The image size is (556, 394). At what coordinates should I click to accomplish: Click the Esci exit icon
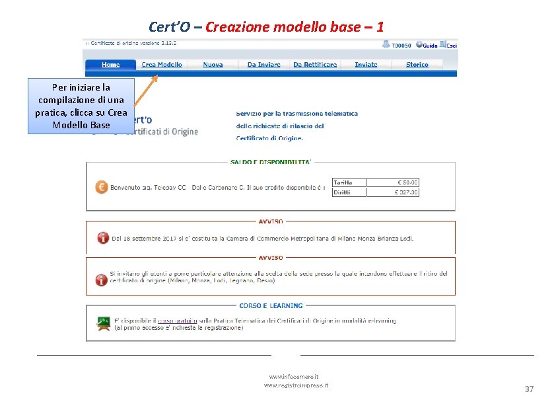pyautogui.click(x=443, y=44)
